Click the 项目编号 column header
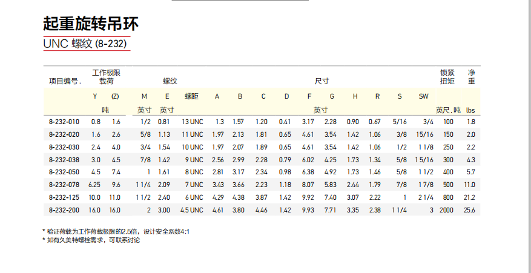 (65, 81)
